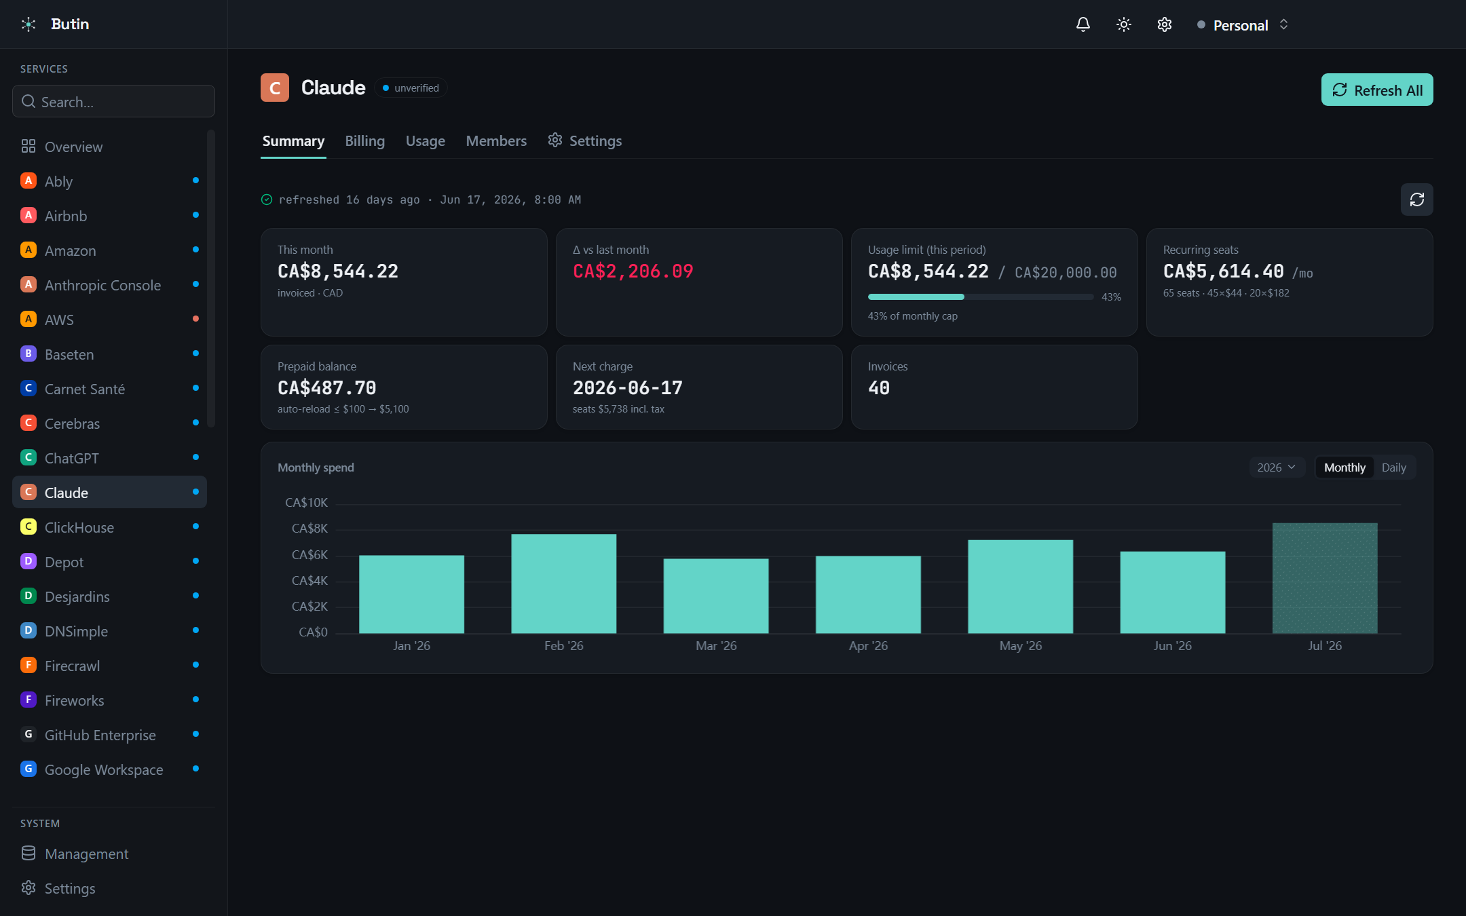Open the notifications bell
The height and width of the screenshot is (916, 1466).
1083,24
